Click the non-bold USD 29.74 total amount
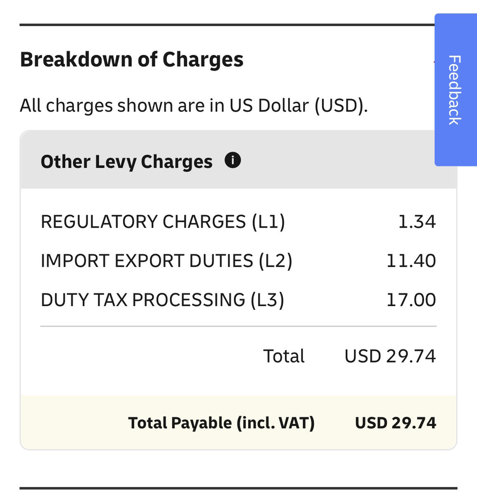This screenshot has width=477, height=494. point(390,356)
